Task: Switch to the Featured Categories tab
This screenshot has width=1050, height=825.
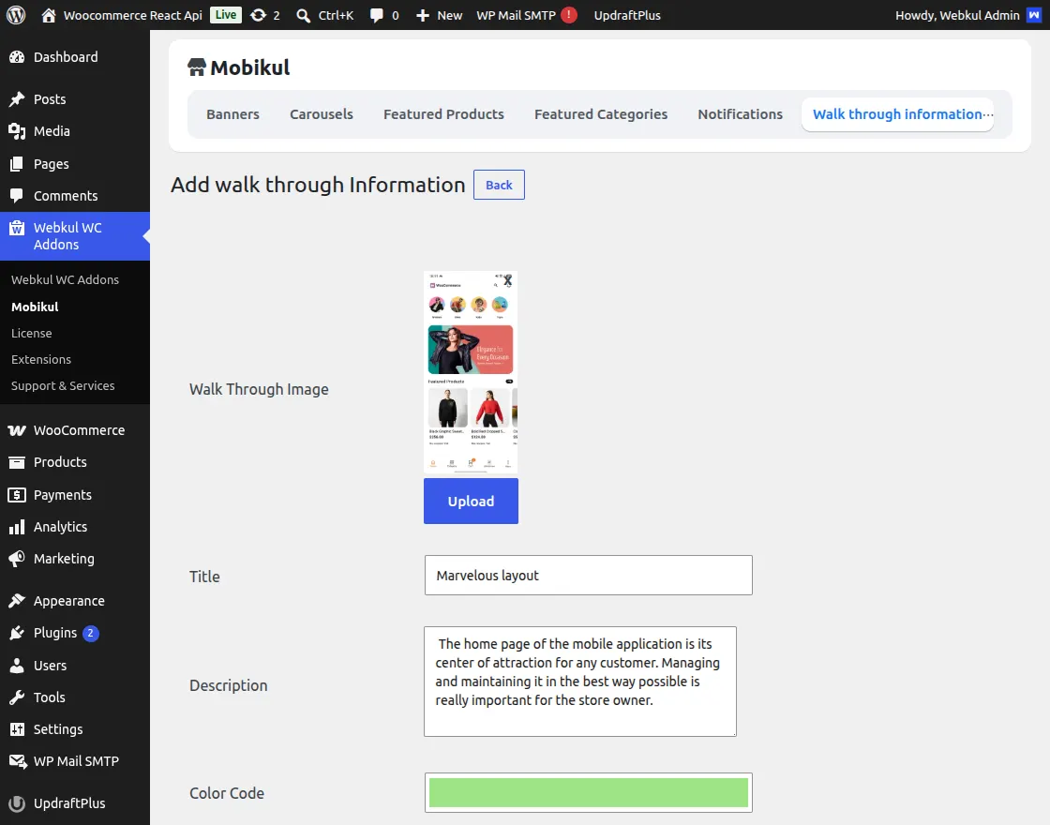Action: pos(601,113)
